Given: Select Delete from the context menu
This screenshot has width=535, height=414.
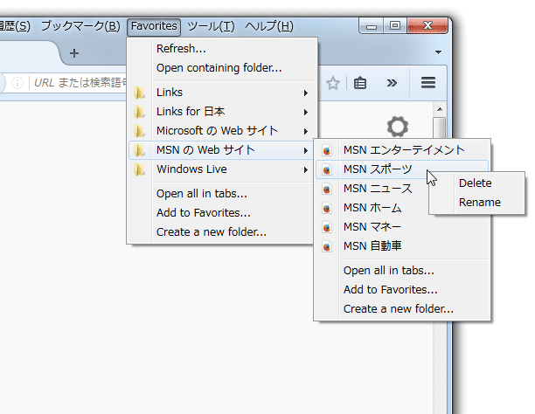Looking at the screenshot, I should pyautogui.click(x=476, y=183).
